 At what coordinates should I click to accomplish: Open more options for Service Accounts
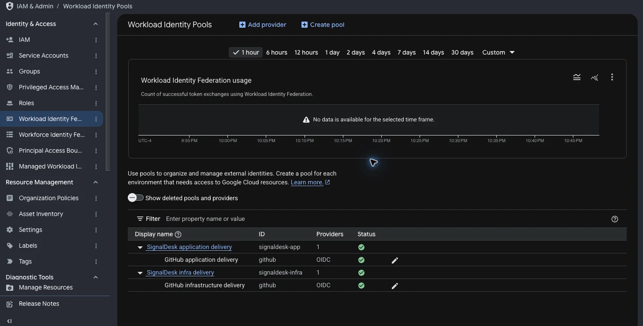[96, 56]
